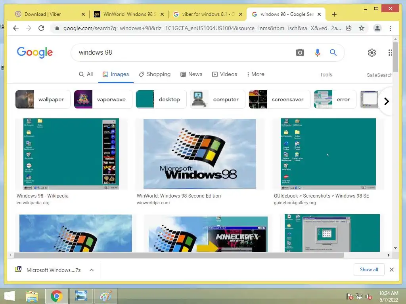The height and width of the screenshot is (304, 406).
Task: Open Google quick settings gear
Action: 372,53
